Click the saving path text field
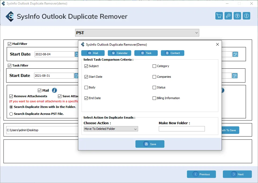The image size is (258, 183). pyautogui.click(x=42, y=130)
